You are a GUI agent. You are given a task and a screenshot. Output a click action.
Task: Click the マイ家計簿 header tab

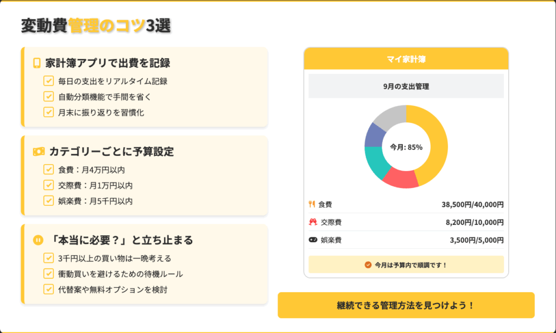point(406,59)
